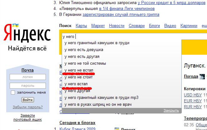This screenshot has width=207, height=130.
Task: Open the Сегодня в блогах heading link
Action: [77, 123]
